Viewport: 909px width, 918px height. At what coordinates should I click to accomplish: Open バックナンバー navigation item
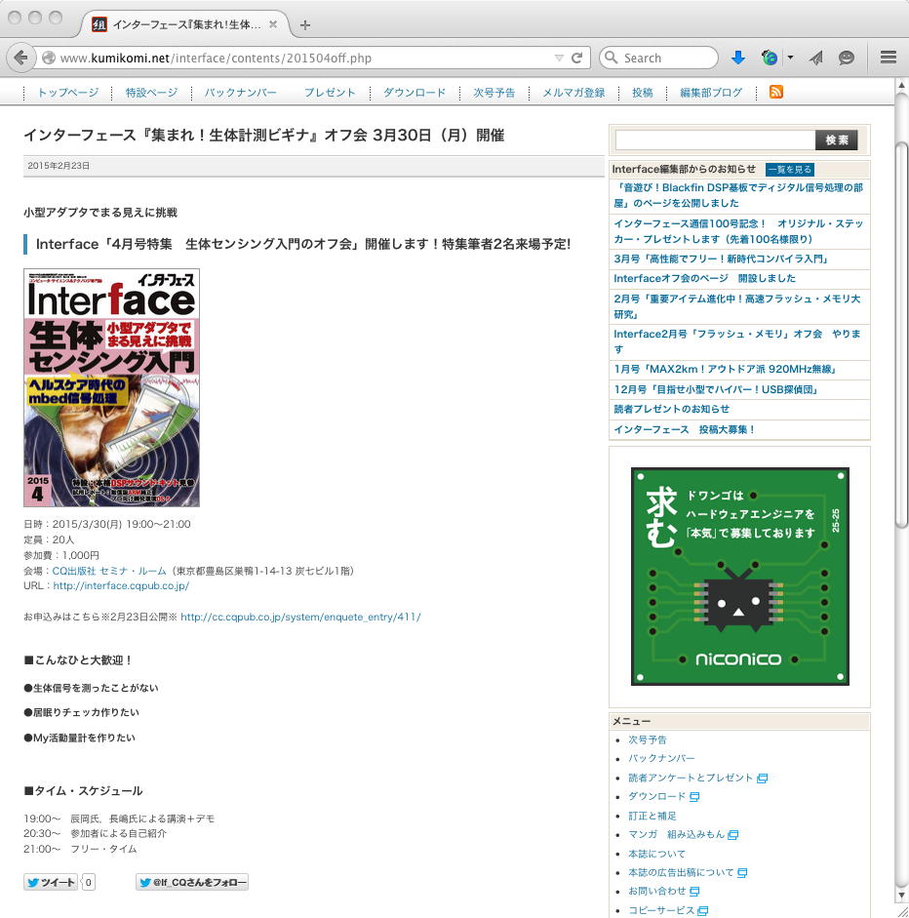(240, 93)
